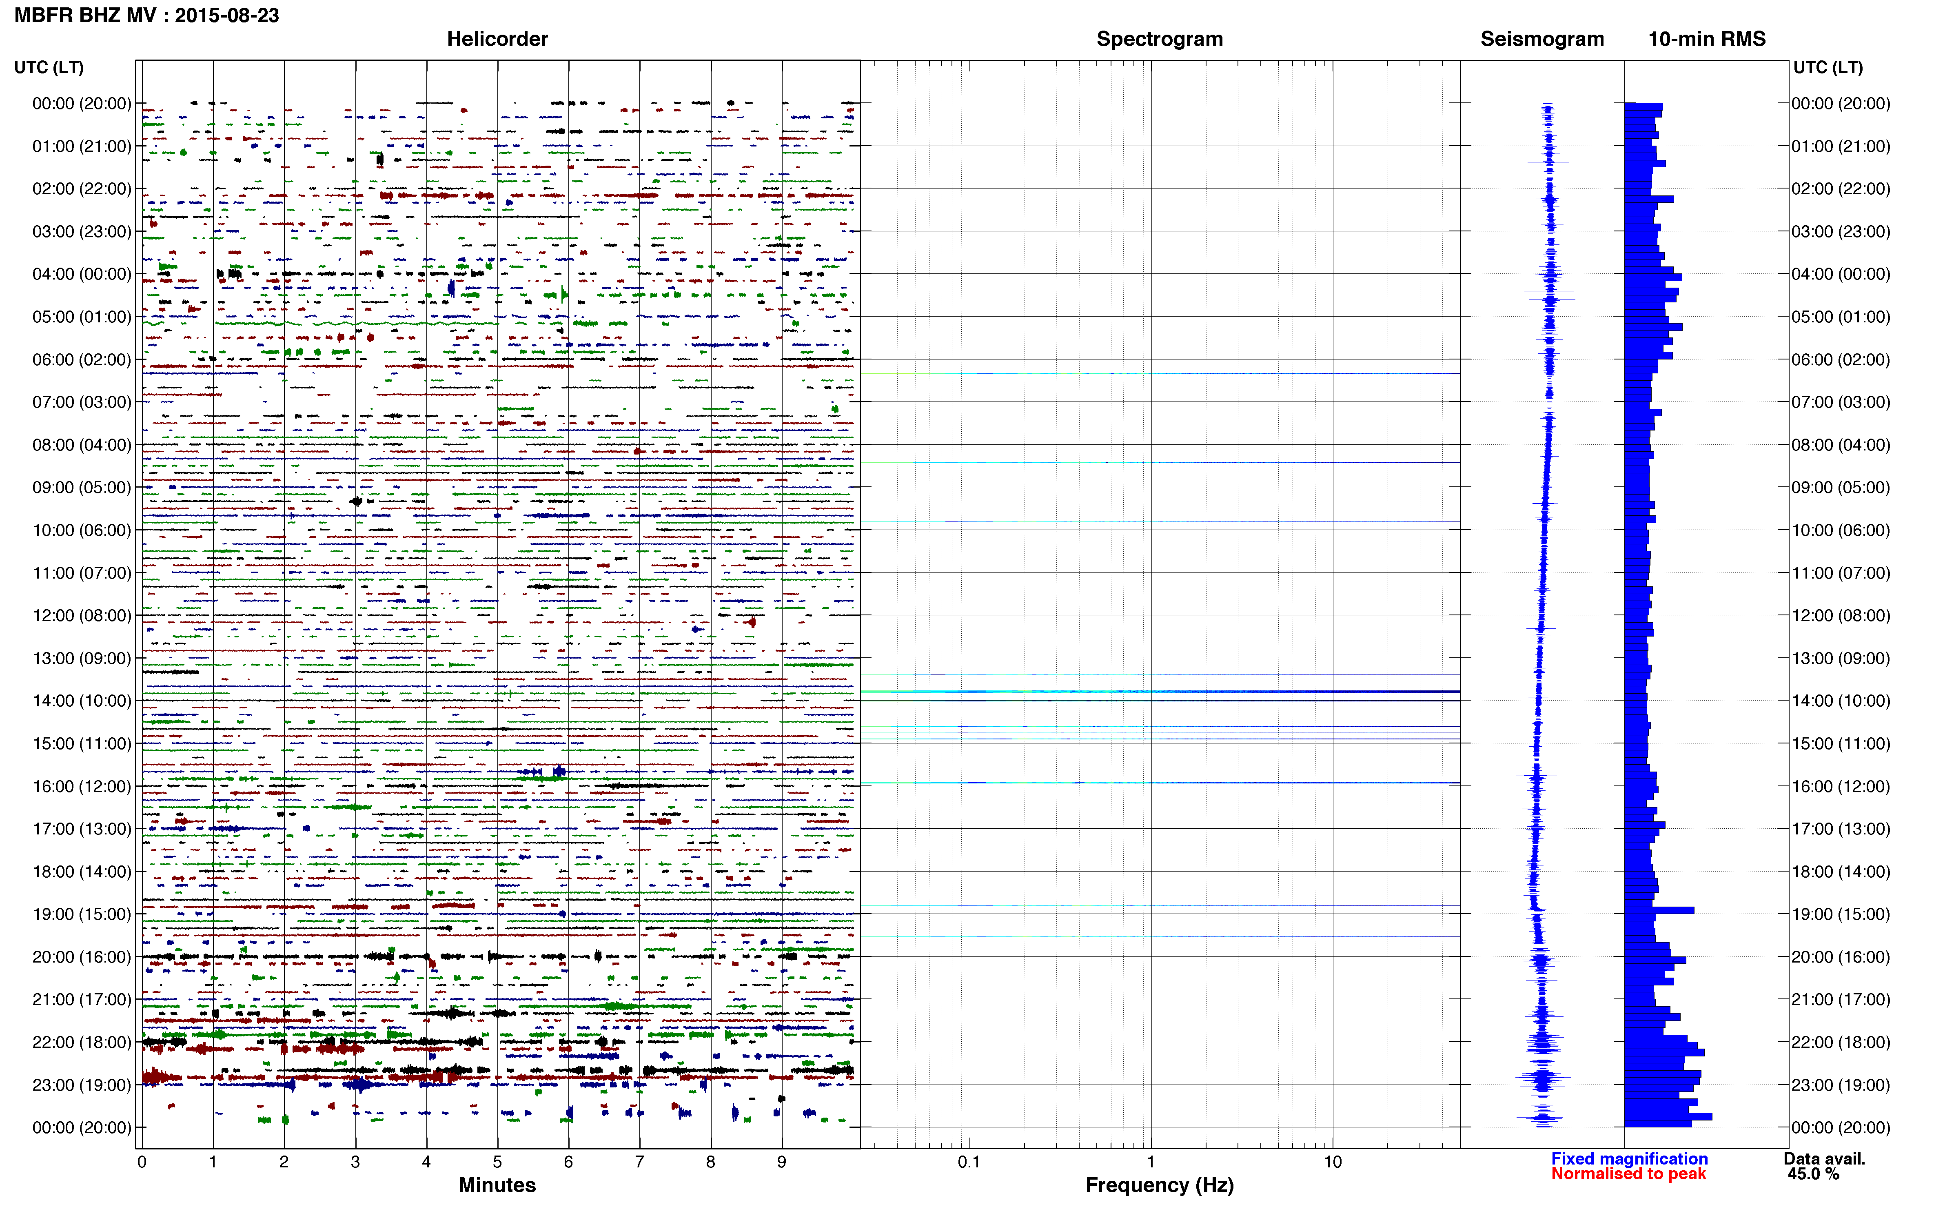
Task: Click the 'MBFR BHZ MV : 2015-08-23' title
Action: (147, 15)
